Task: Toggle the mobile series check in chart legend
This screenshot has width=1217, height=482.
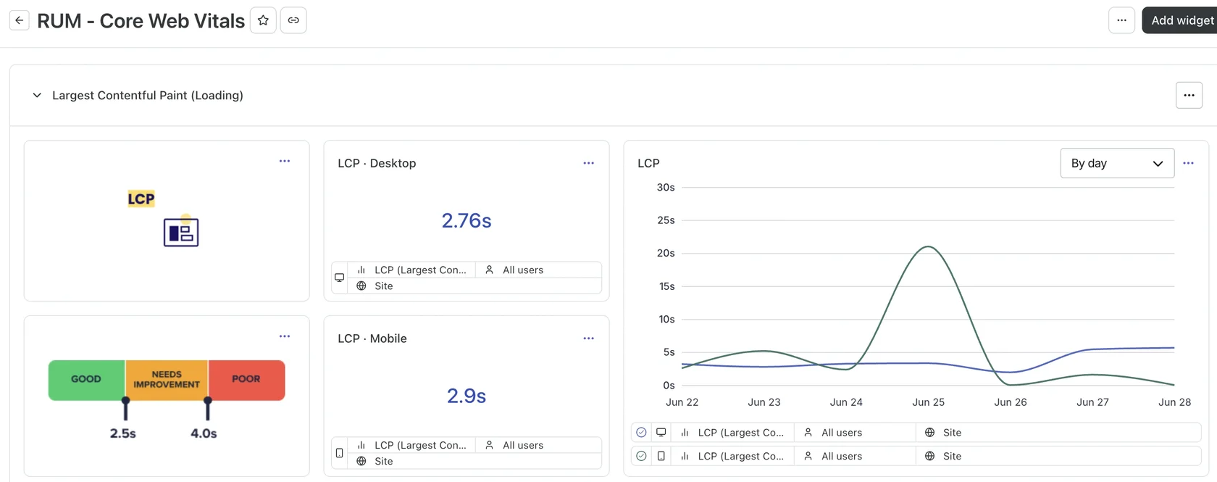Action: pyautogui.click(x=641, y=456)
